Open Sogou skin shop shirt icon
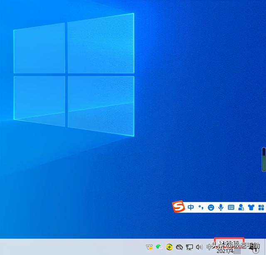This screenshot has width=266, height=255. pyautogui.click(x=251, y=207)
